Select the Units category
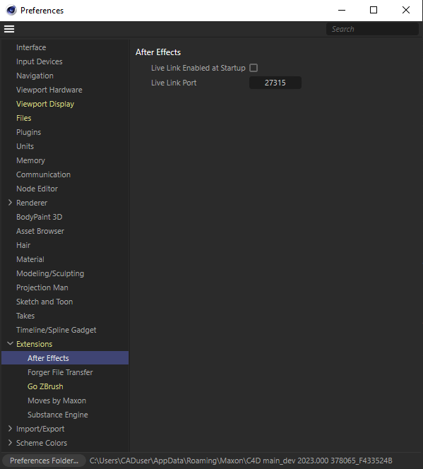The height and width of the screenshot is (469, 423). [x=25, y=146]
